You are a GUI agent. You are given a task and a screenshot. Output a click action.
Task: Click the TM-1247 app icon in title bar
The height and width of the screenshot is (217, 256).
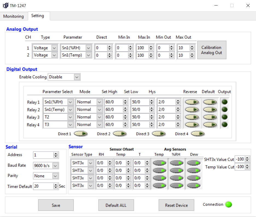pyautogui.click(x=5, y=5)
